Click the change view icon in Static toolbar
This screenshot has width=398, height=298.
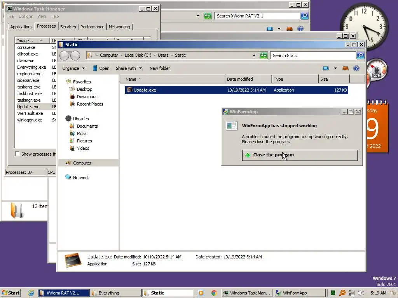[326, 68]
